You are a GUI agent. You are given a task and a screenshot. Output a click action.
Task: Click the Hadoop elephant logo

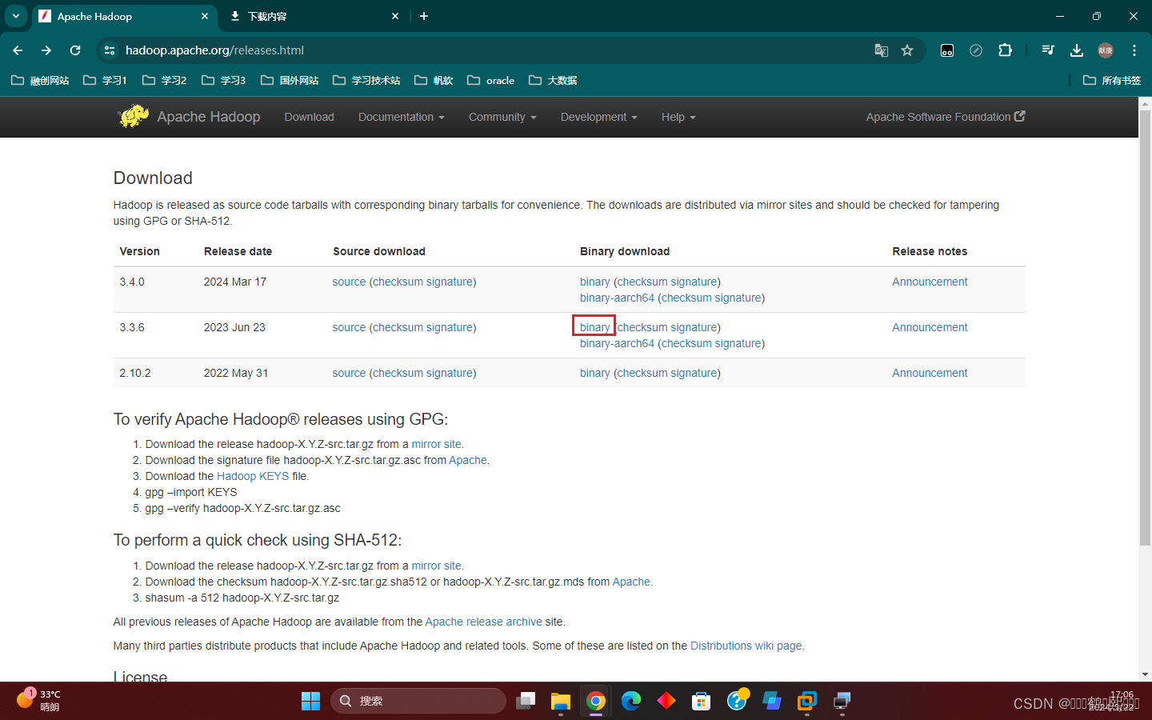134,117
